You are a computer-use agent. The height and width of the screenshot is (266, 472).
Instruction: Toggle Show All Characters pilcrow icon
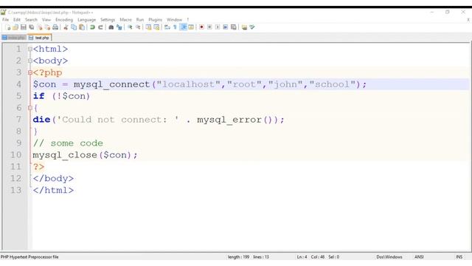click(x=175, y=27)
